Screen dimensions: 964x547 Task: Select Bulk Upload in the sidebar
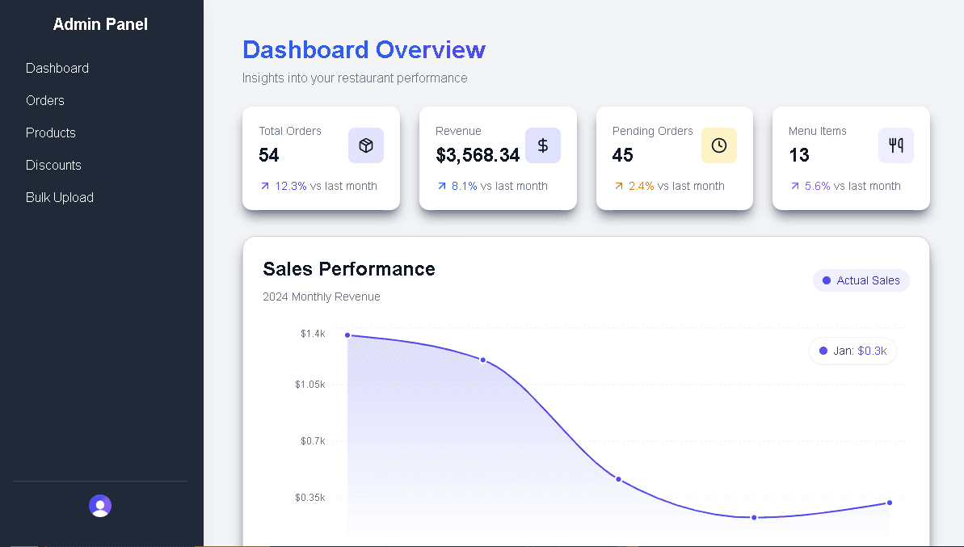(x=60, y=197)
